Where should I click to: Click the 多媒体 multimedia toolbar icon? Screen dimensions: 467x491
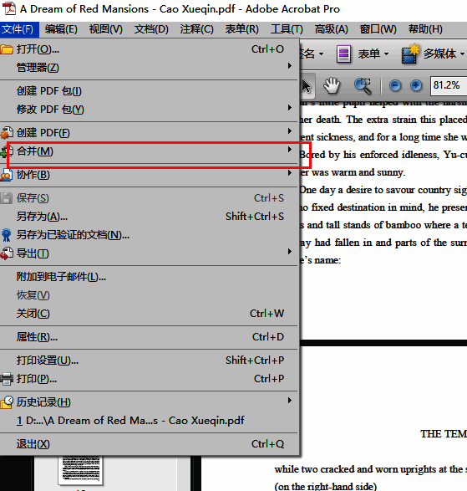coord(410,54)
